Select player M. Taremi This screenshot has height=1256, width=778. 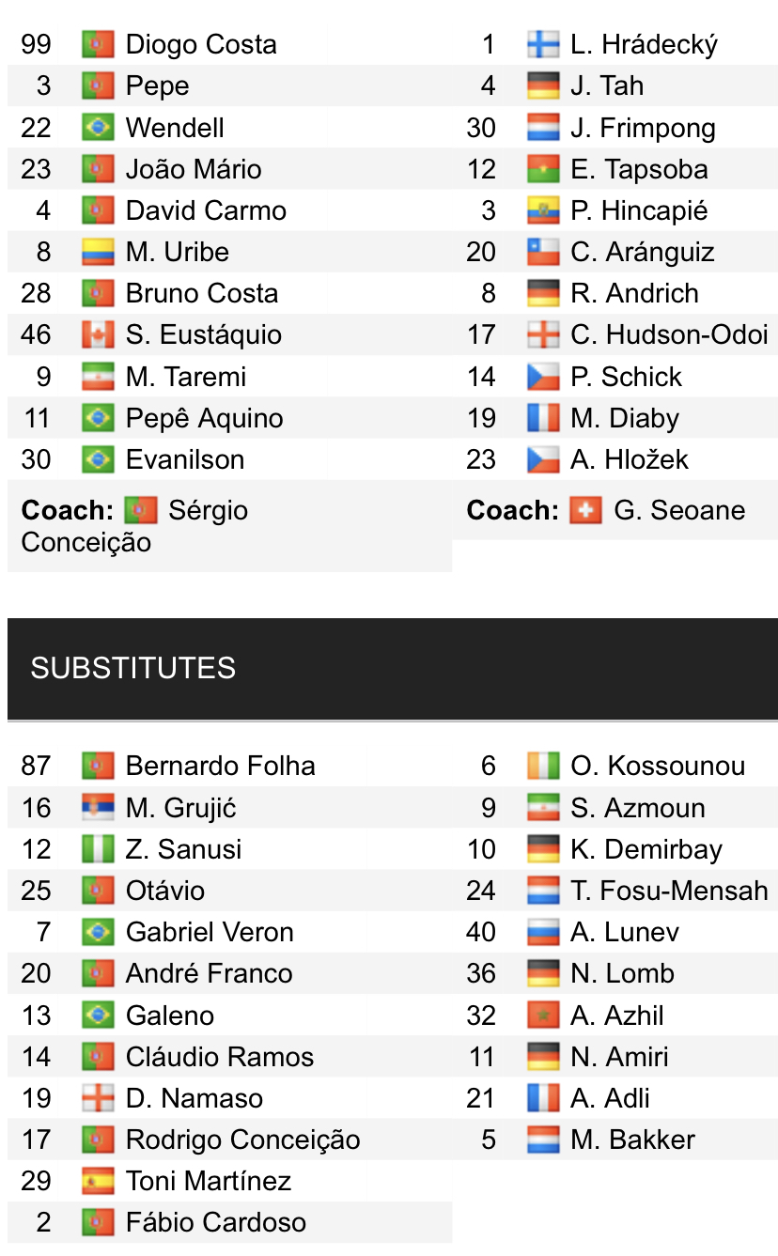point(186,377)
